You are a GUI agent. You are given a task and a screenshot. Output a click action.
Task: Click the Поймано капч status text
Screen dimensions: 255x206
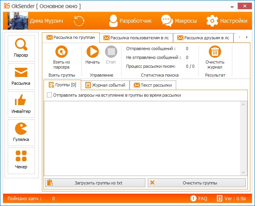(x=25, y=199)
